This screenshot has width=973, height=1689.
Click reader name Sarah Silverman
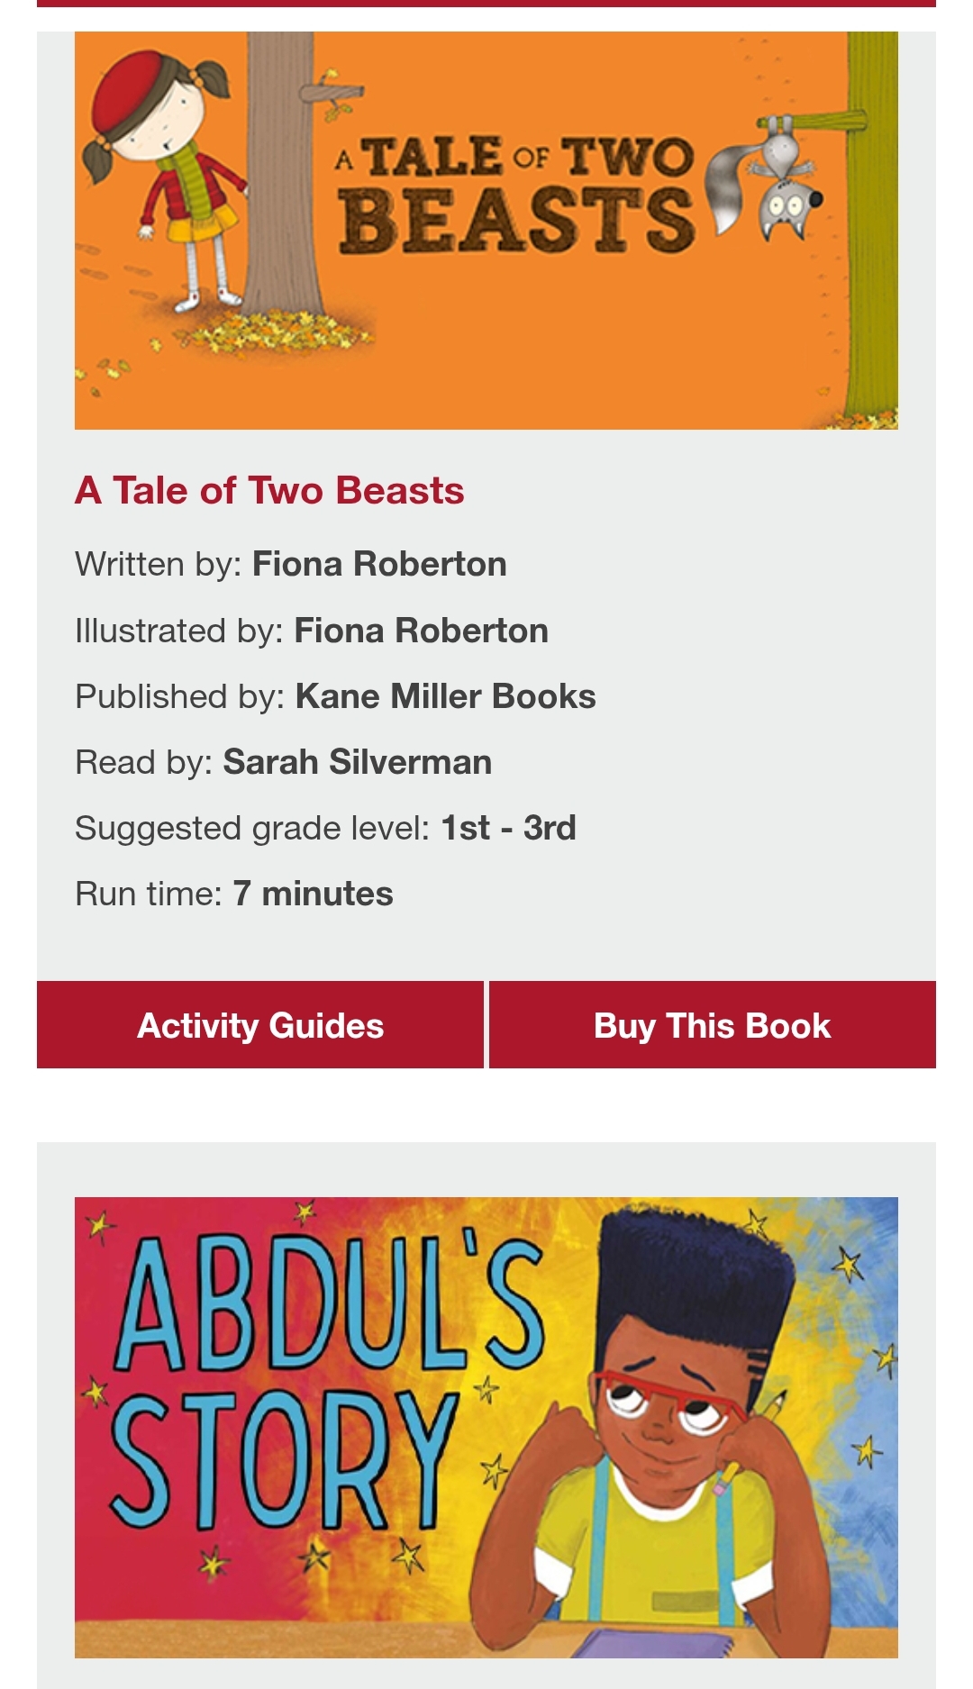(357, 763)
